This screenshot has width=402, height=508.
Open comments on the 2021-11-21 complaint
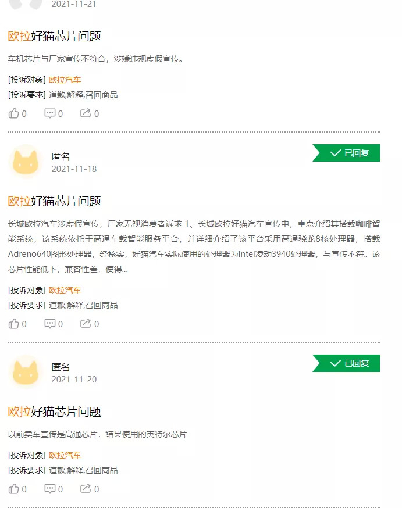pos(51,113)
